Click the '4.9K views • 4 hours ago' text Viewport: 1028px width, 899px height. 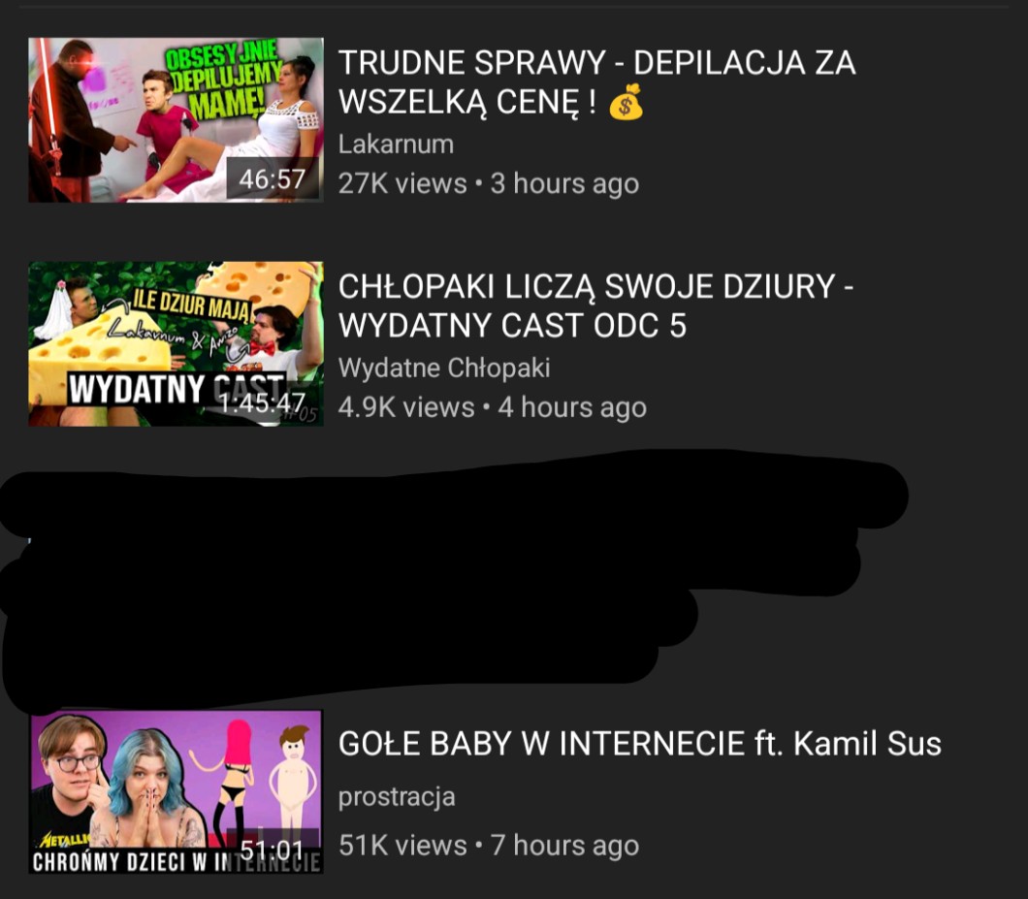point(493,407)
